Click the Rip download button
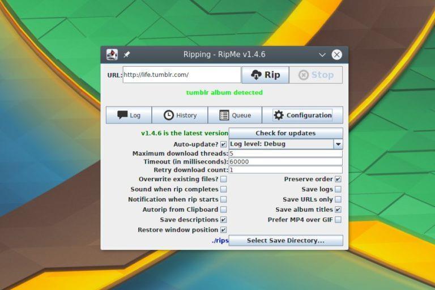 coord(266,75)
